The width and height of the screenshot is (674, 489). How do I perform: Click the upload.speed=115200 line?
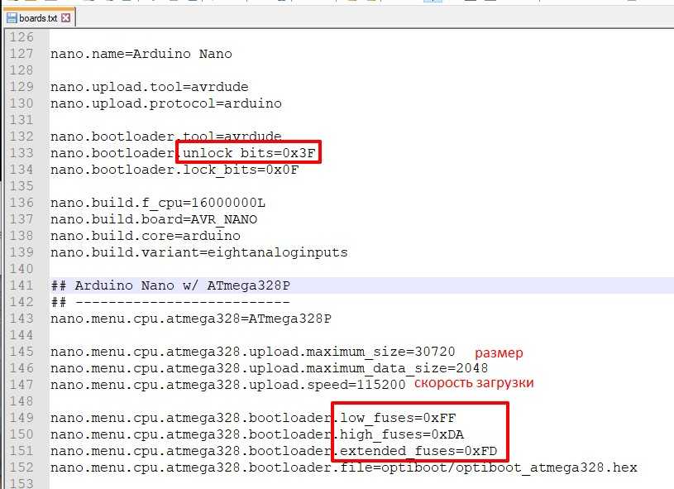227,385
